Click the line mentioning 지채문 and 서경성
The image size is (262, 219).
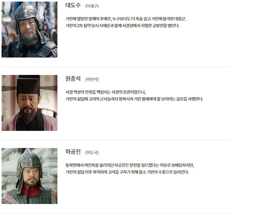122,26
